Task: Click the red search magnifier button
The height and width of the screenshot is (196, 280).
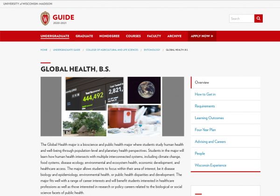Action: point(258,19)
